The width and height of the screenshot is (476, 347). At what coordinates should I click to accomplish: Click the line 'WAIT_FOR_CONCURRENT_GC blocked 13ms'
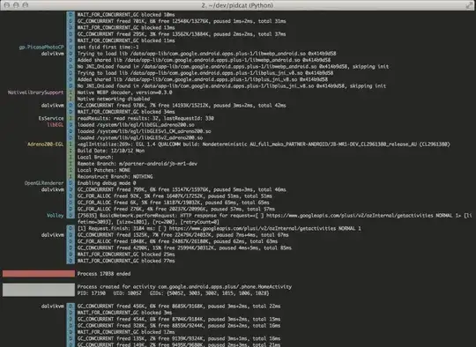(126, 27)
